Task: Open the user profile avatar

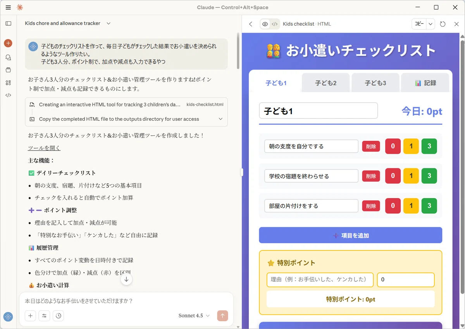Action: 8,316
